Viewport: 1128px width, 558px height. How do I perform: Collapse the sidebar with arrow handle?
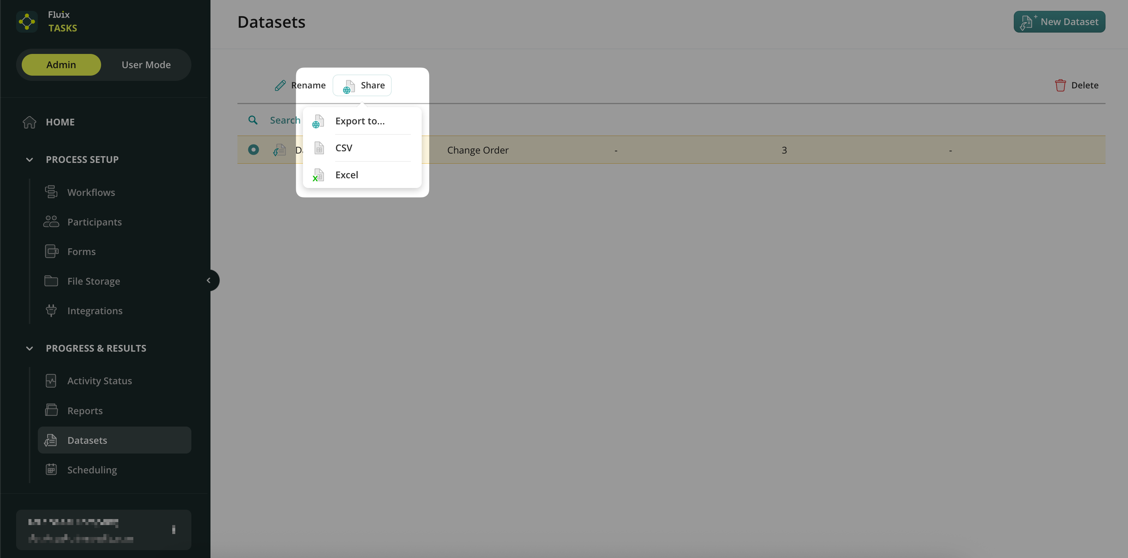tap(209, 280)
